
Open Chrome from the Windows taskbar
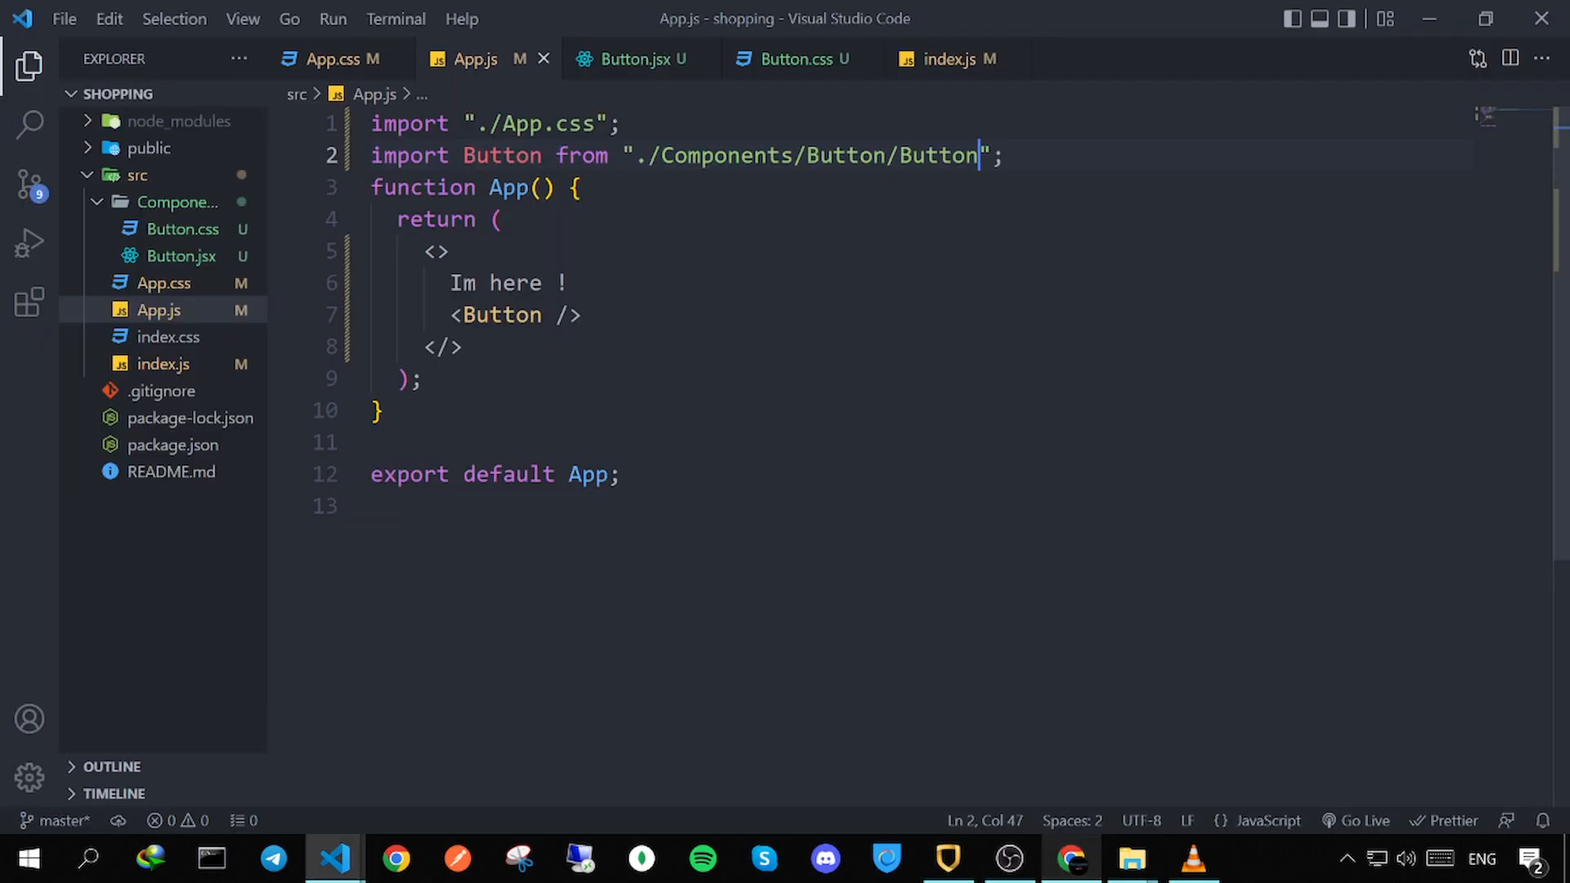pos(397,858)
